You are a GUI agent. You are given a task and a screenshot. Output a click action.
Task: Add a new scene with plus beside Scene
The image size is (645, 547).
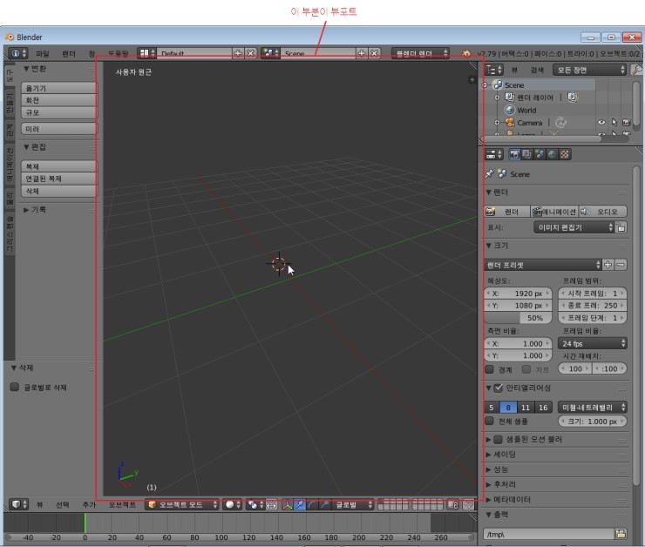[361, 53]
